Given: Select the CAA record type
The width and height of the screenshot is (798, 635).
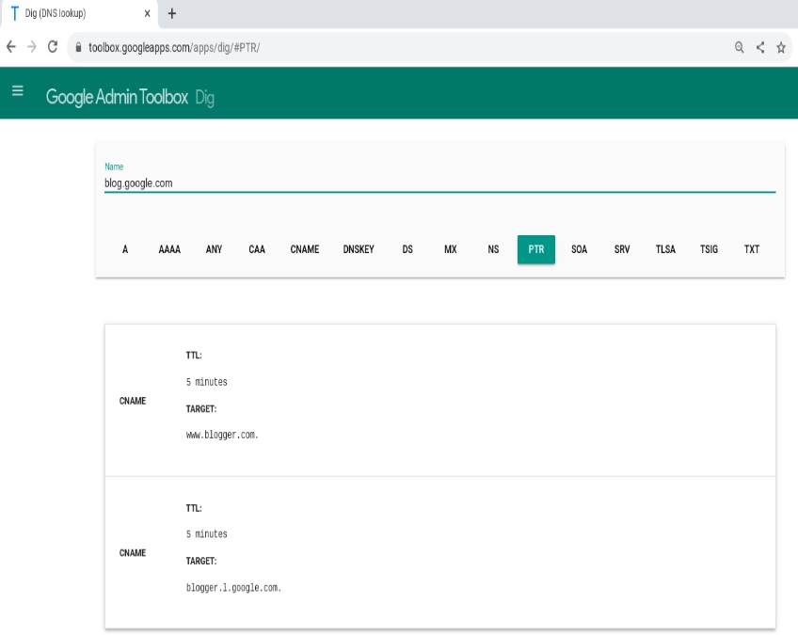Looking at the screenshot, I should point(257,249).
